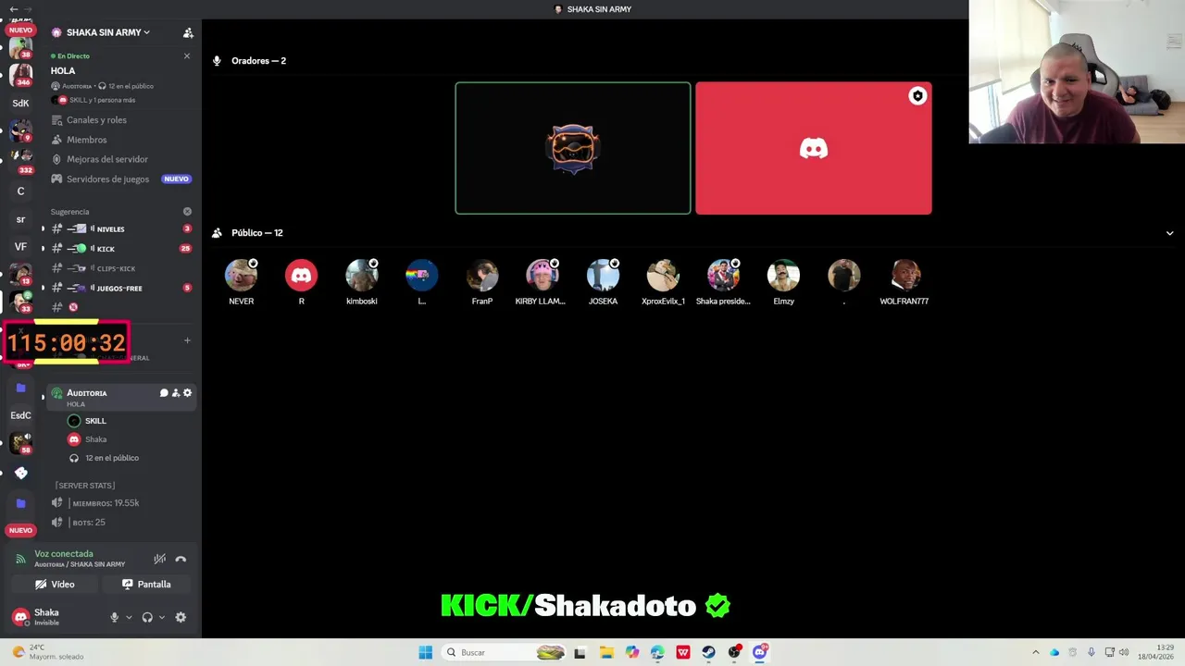Screen dimensions: 1185x666
Task: Open the SdK server in sidebar
Action: pos(20,103)
